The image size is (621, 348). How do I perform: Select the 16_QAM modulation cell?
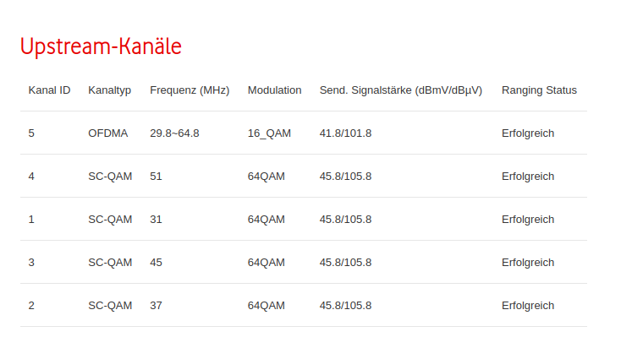[269, 133]
